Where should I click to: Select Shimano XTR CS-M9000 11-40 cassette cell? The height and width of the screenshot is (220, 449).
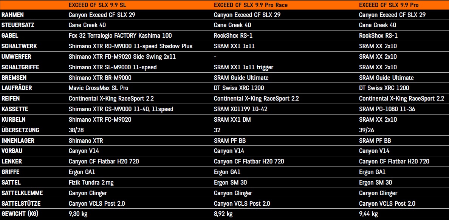(x=121, y=109)
